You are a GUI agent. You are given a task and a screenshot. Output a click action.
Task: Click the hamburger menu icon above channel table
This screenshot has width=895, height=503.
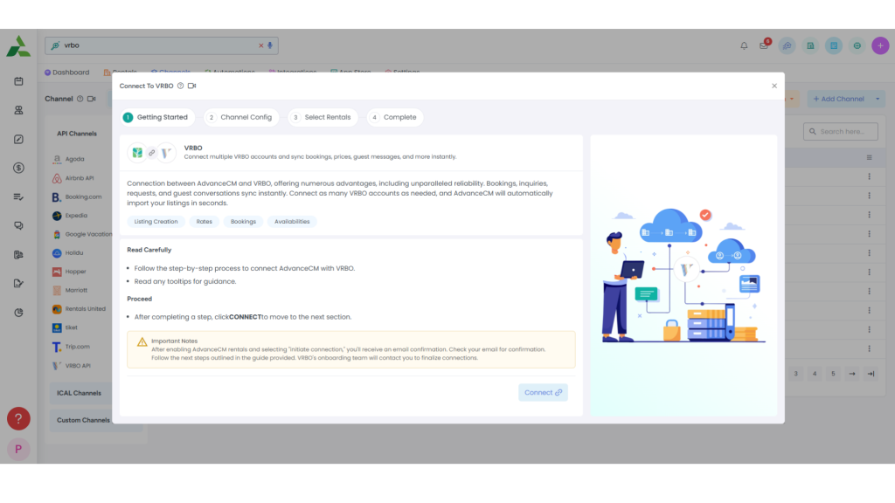(870, 157)
